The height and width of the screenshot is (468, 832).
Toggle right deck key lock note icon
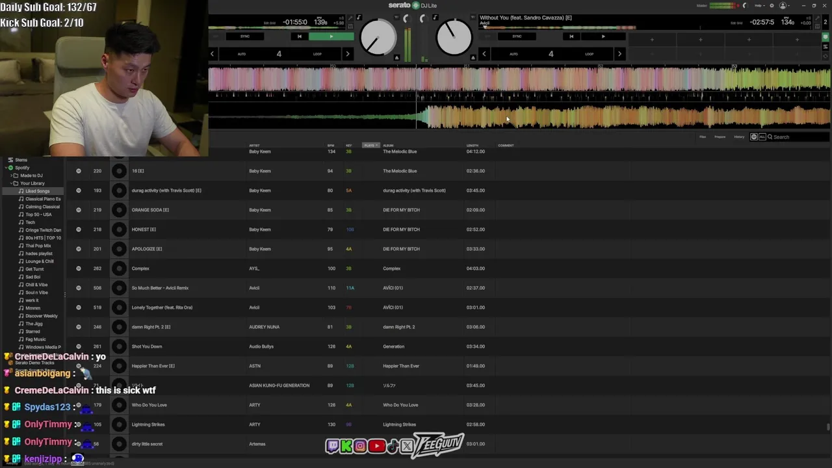(435, 18)
